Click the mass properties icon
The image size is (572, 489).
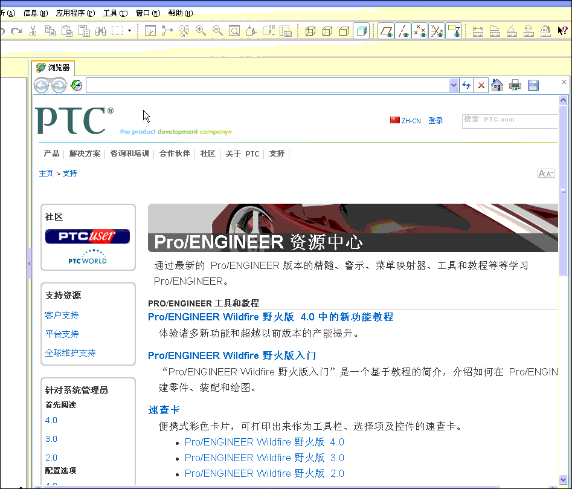click(545, 31)
